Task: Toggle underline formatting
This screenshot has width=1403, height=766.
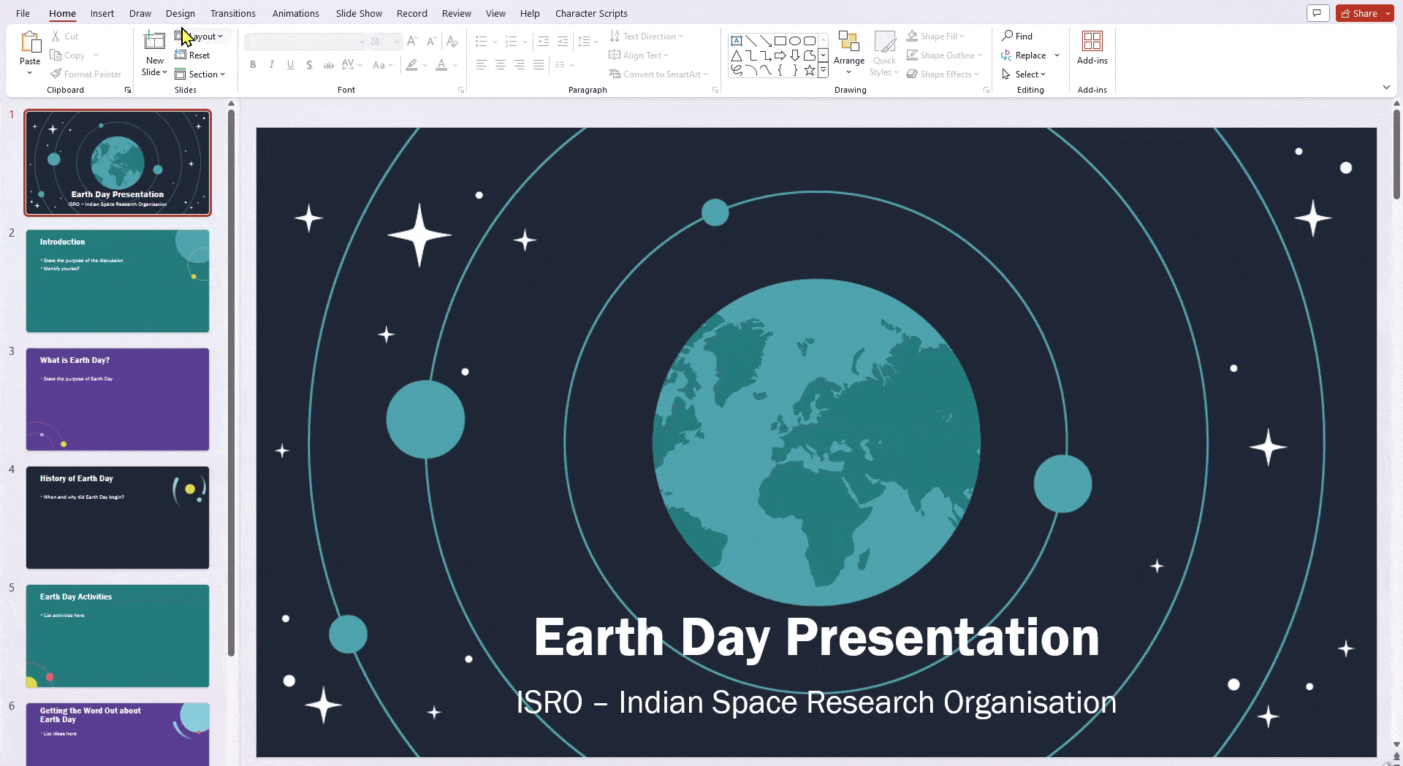Action: pos(290,65)
